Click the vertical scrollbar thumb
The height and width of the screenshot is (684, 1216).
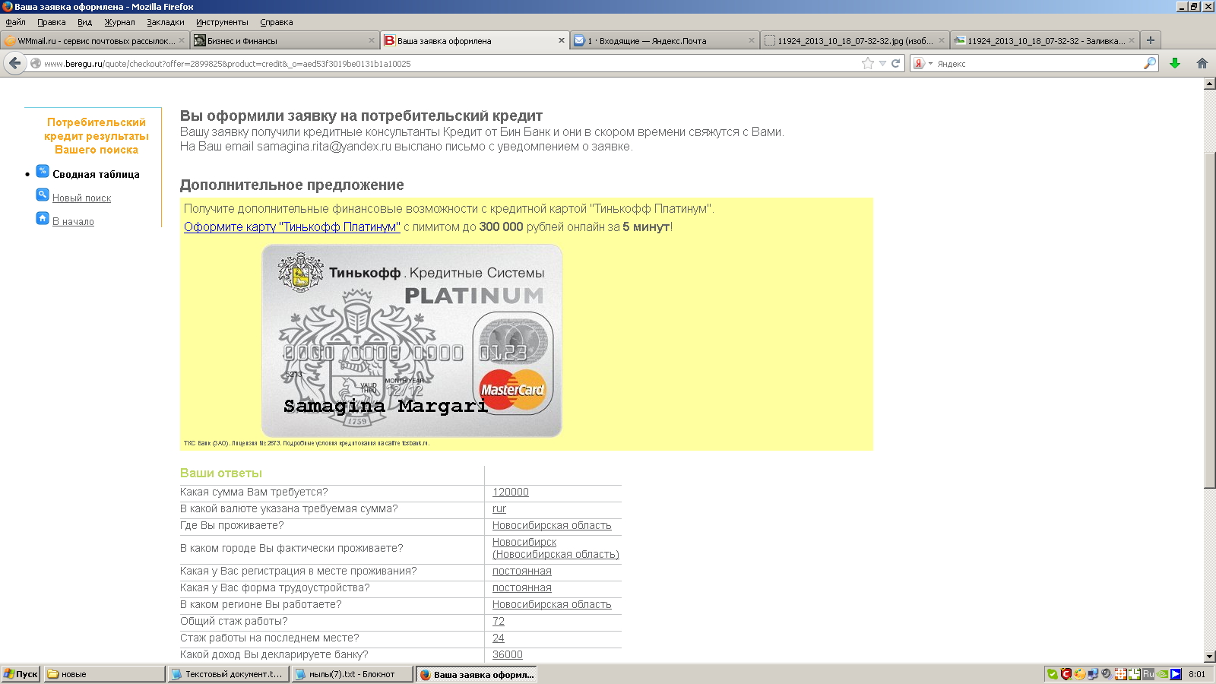(1210, 320)
